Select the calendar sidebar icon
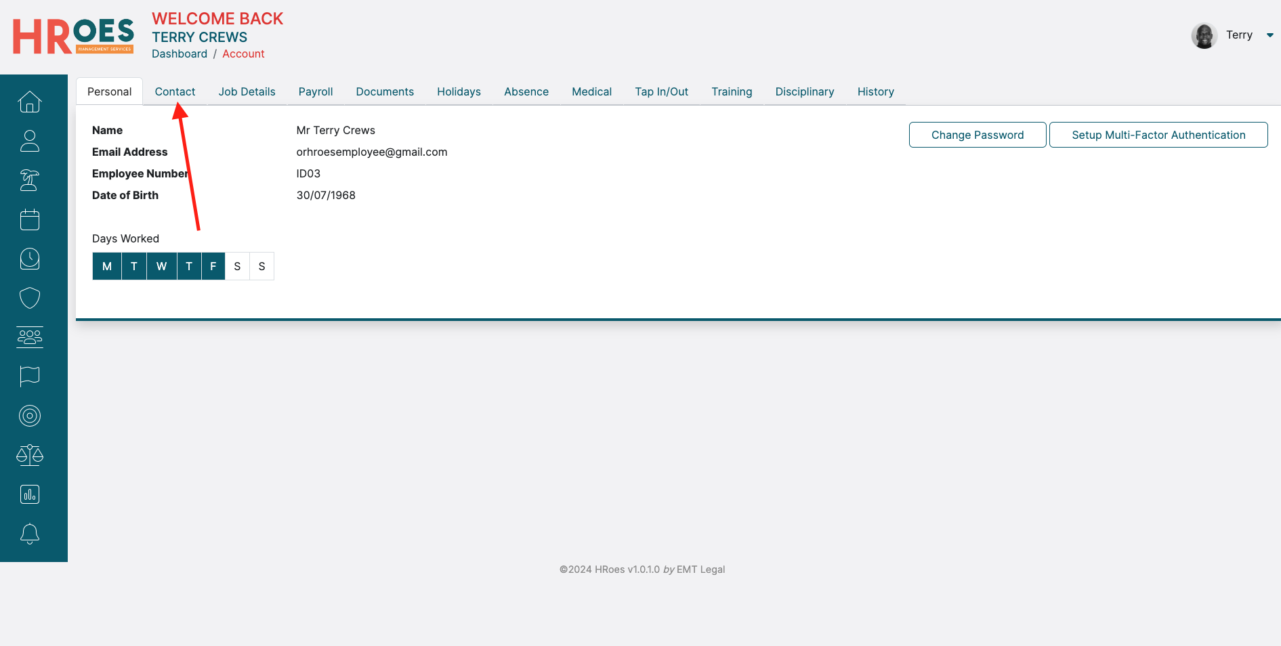 (x=30, y=219)
